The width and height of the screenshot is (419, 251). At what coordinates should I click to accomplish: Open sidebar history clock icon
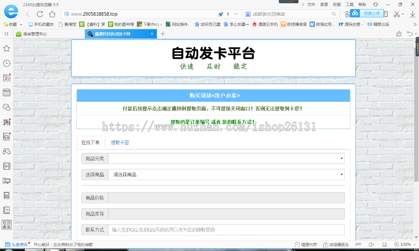point(7,63)
